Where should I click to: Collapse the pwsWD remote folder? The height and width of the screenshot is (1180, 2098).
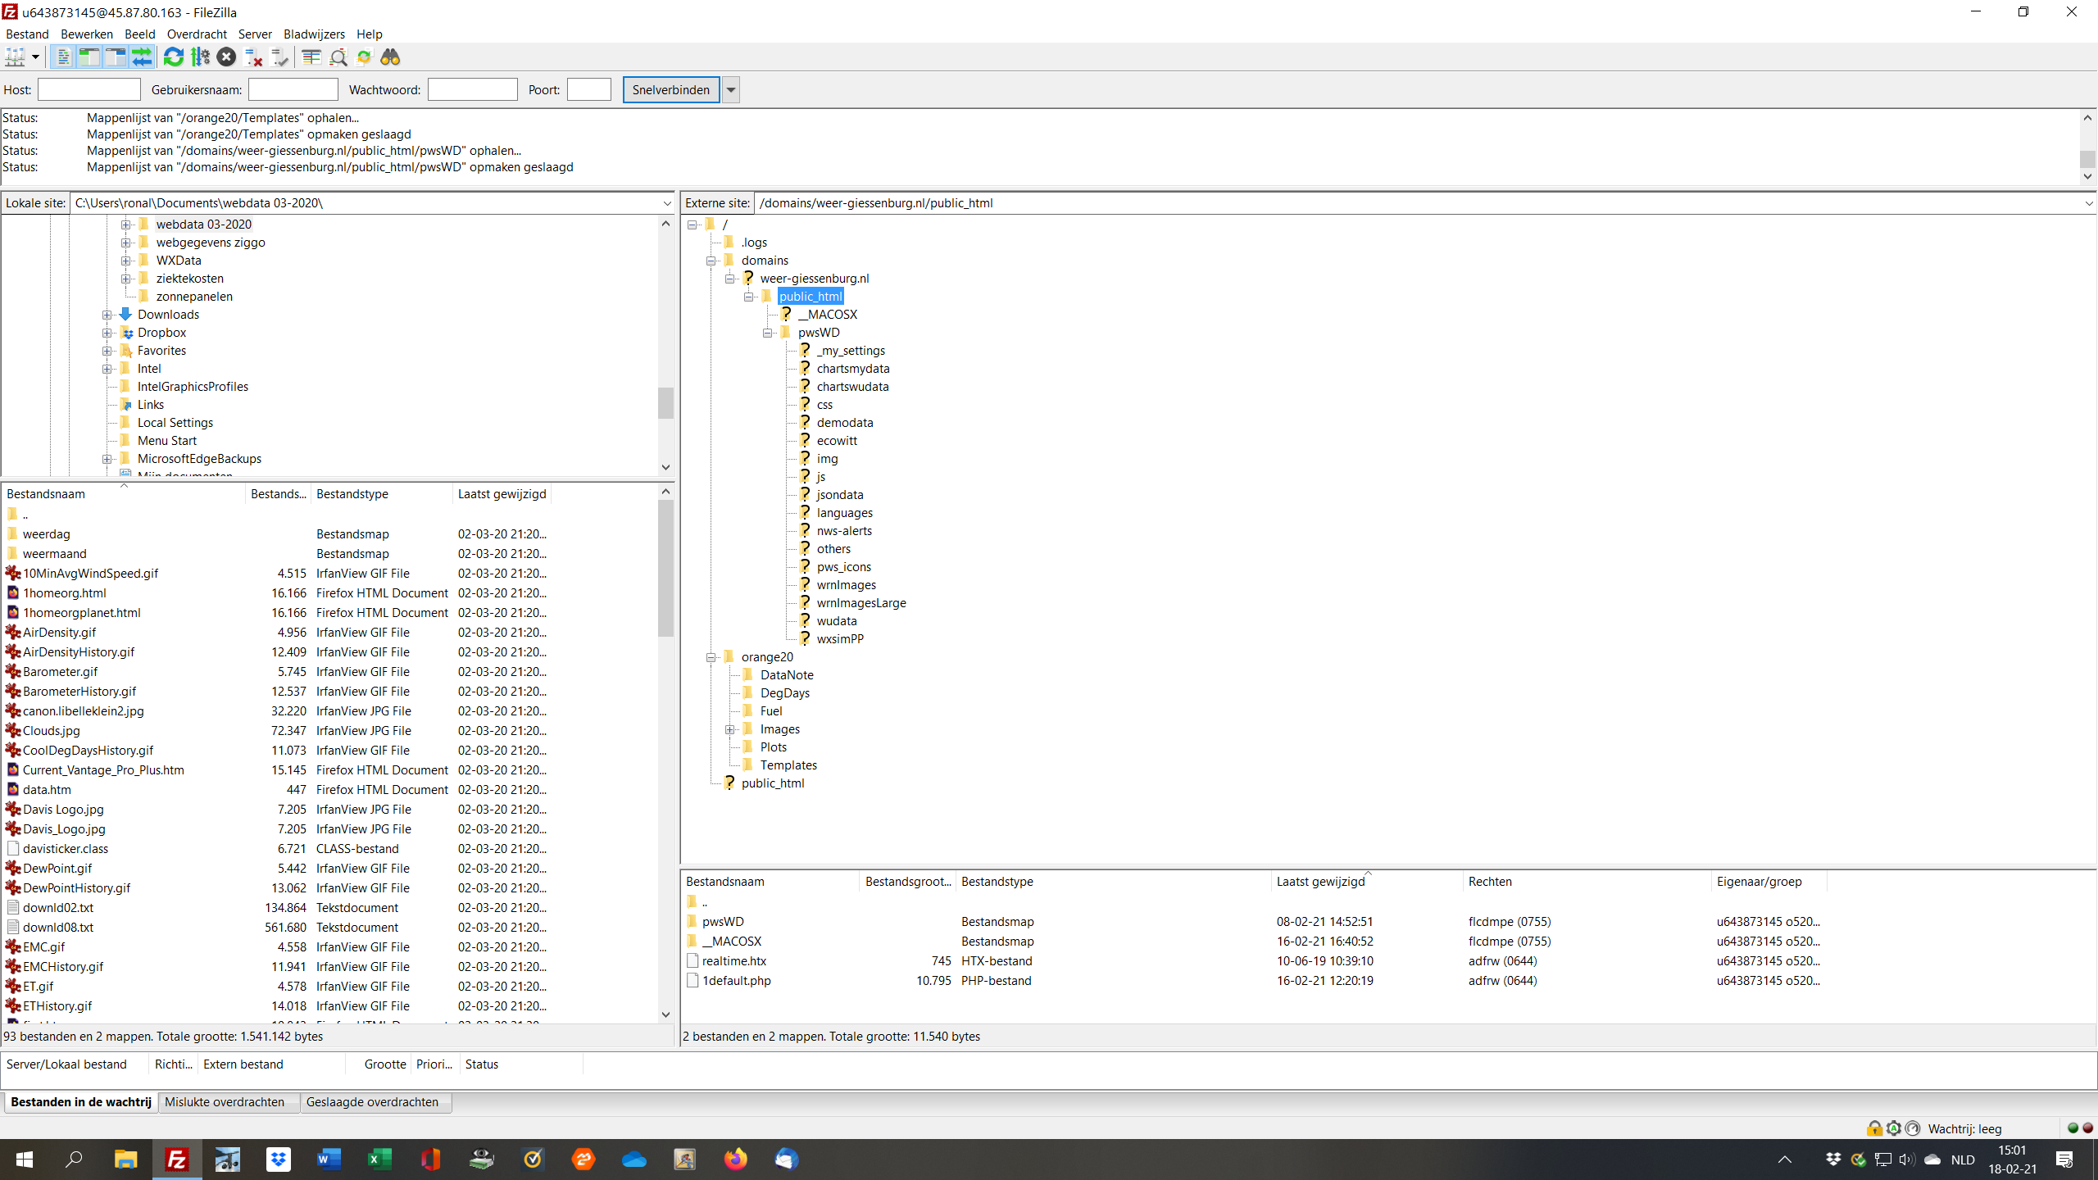pyautogui.click(x=768, y=333)
